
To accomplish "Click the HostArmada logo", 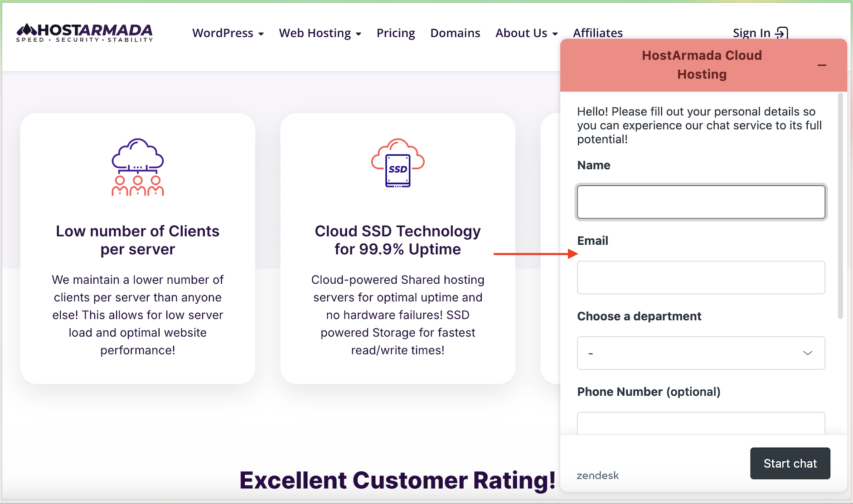I will pyautogui.click(x=85, y=33).
